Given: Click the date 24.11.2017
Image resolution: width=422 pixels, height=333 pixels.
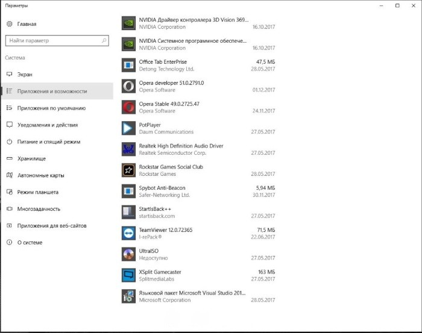Looking at the screenshot, I should pyautogui.click(x=263, y=111).
